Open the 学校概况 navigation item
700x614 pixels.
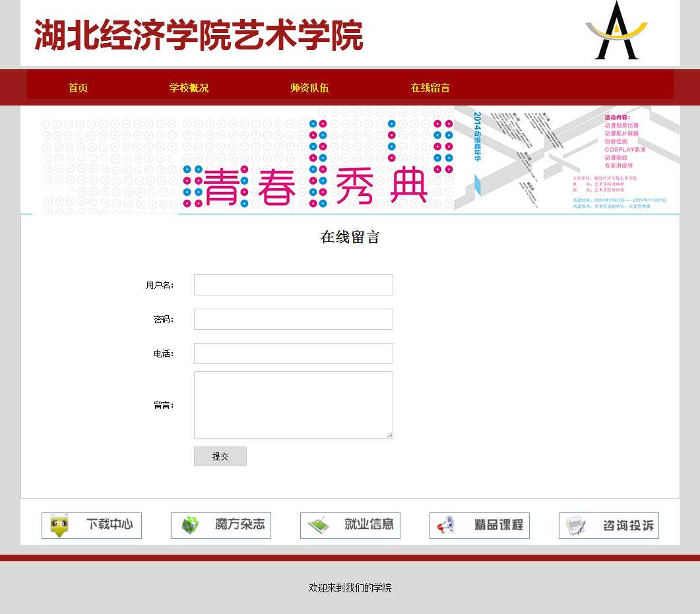pyautogui.click(x=189, y=88)
